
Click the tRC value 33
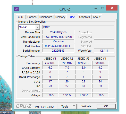coord(100,86)
